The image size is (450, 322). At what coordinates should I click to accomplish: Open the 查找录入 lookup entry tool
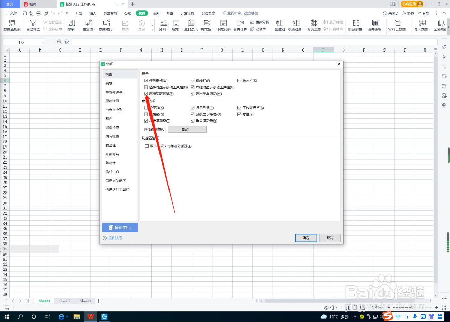[191, 26]
